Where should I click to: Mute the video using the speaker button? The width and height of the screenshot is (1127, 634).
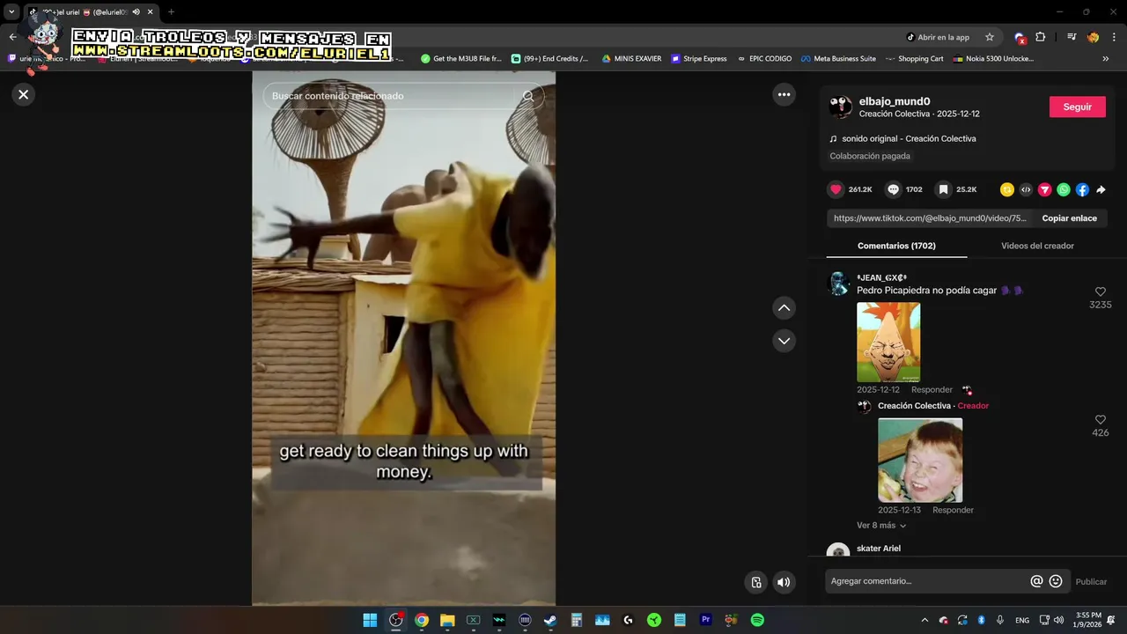click(x=784, y=582)
